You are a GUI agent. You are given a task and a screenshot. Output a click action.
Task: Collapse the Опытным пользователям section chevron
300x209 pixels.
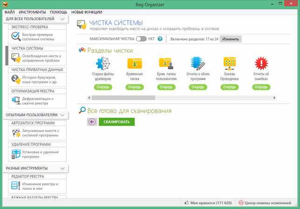62,115
